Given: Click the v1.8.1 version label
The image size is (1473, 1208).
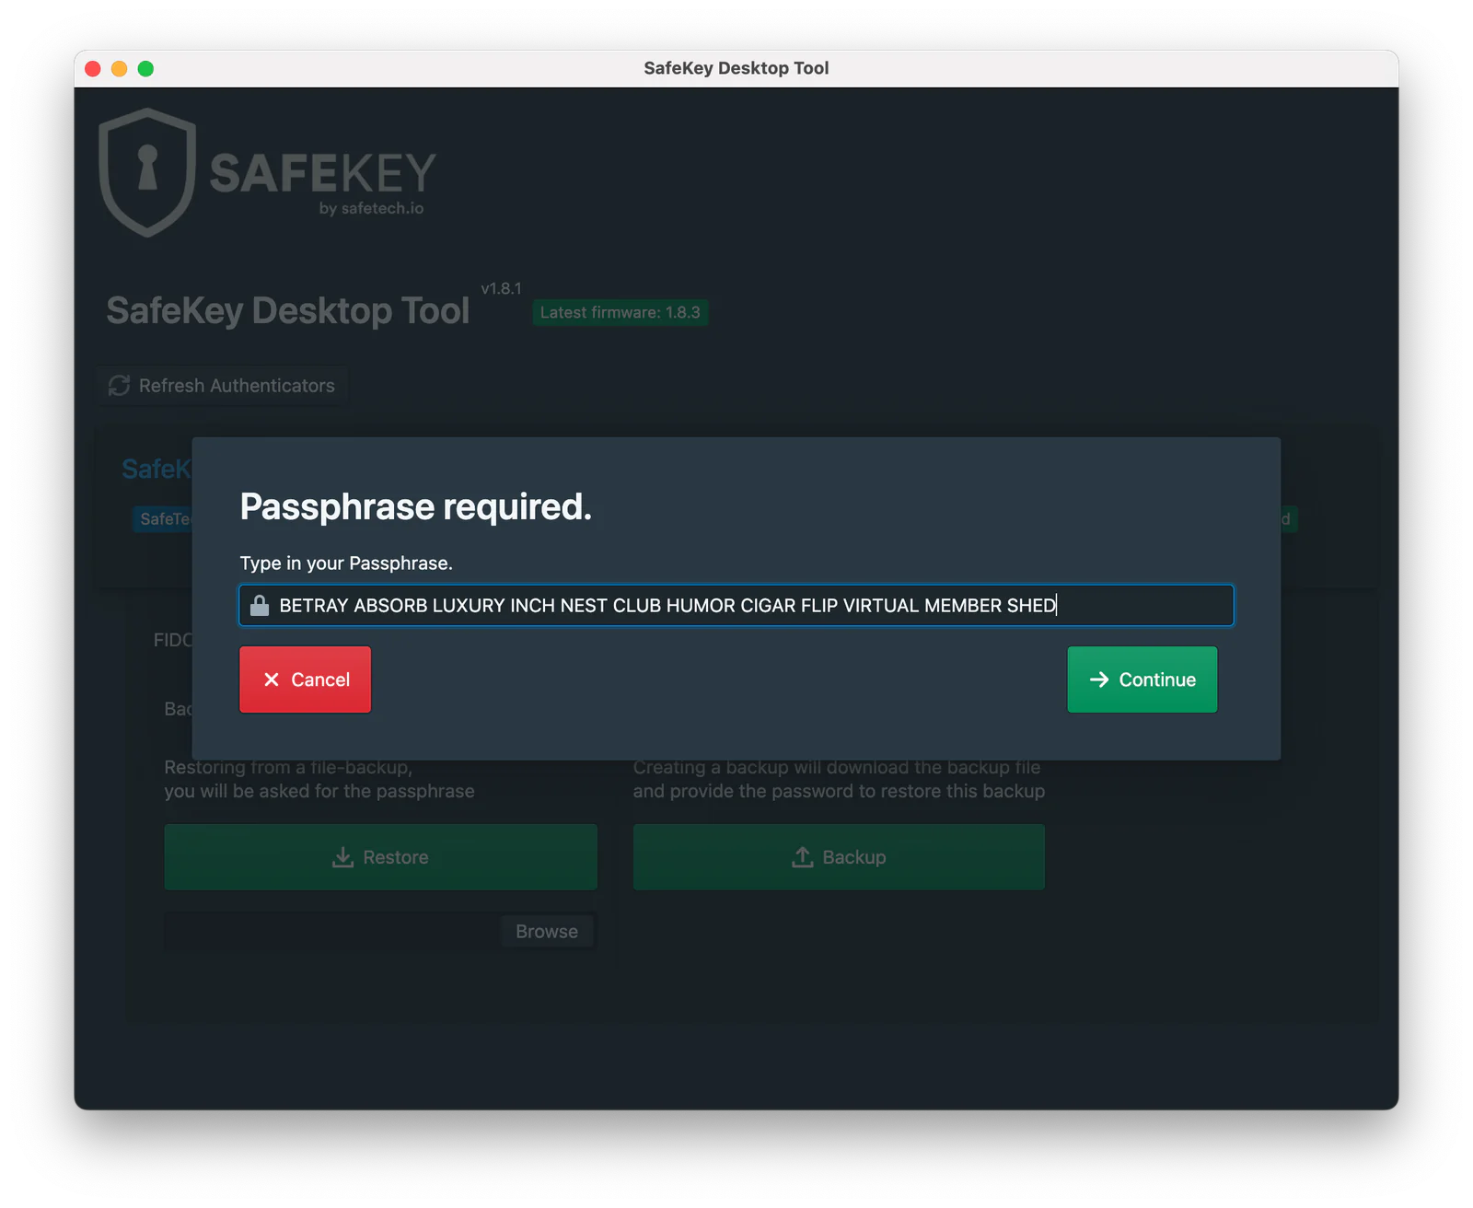Looking at the screenshot, I should (x=501, y=288).
